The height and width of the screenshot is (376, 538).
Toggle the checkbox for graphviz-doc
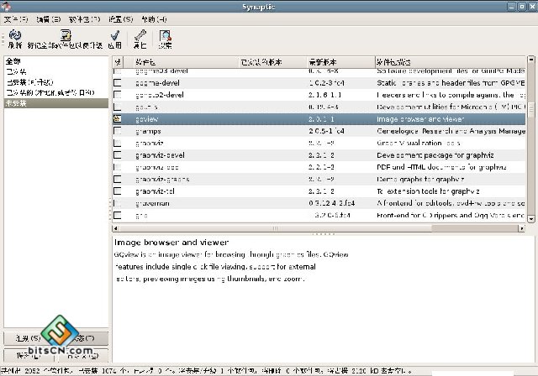tap(118, 167)
